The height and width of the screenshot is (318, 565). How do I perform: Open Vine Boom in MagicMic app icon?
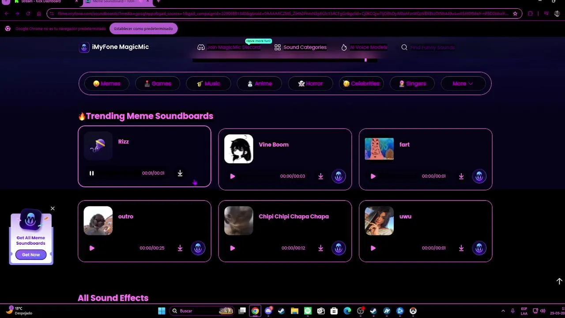(x=339, y=176)
